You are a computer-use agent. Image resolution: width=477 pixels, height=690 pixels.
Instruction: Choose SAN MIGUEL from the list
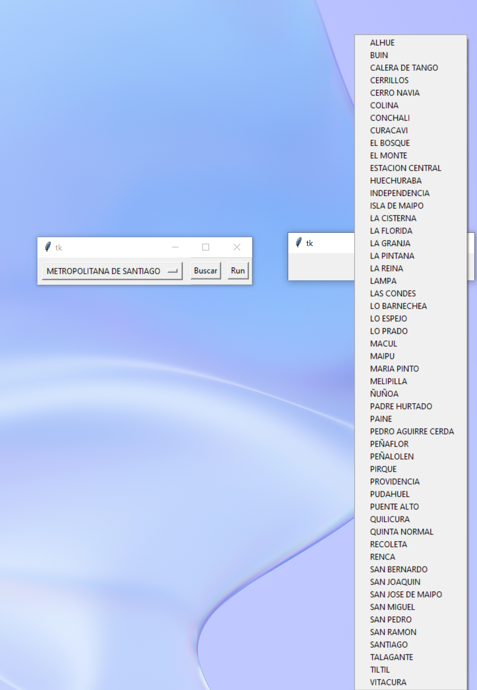click(411, 607)
